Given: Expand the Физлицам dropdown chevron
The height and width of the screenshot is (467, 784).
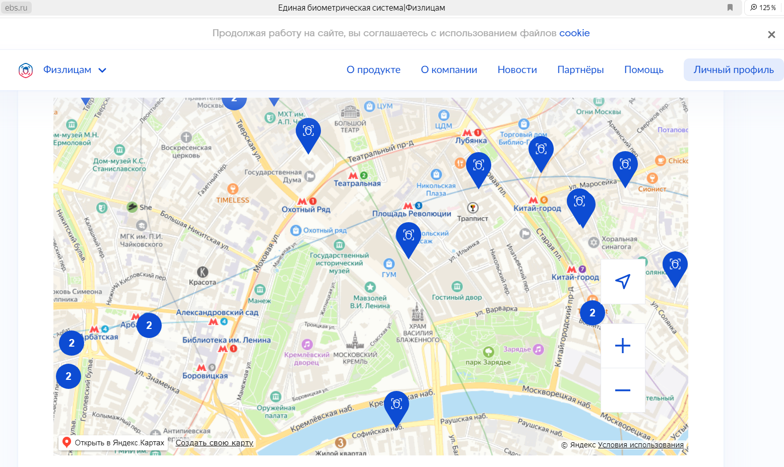Looking at the screenshot, I should (102, 70).
